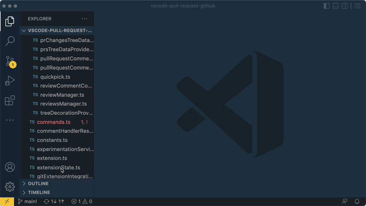Click the '1, !' badge beside commands.ts
Screen dimensions: 366x206
84,122
